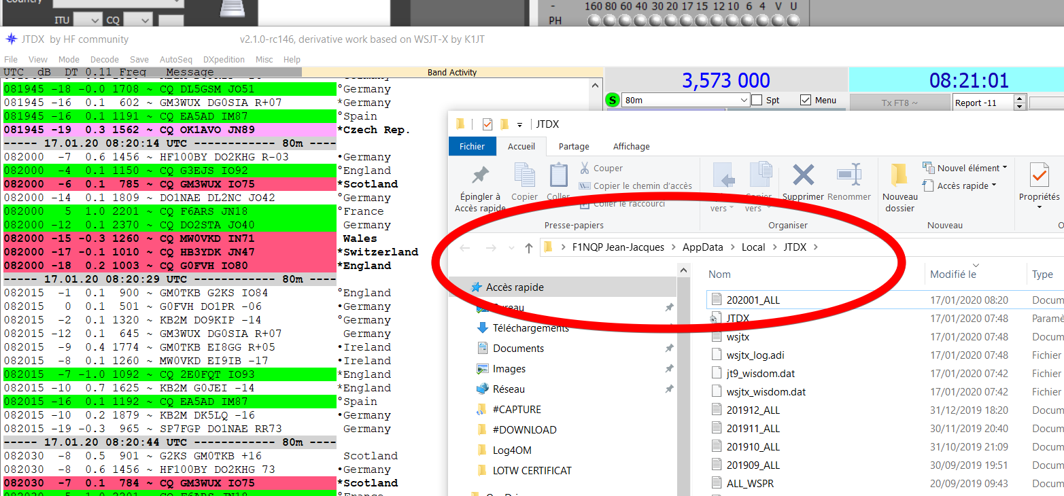
Task: Click the PH row 160 band LED
Action: [594, 20]
